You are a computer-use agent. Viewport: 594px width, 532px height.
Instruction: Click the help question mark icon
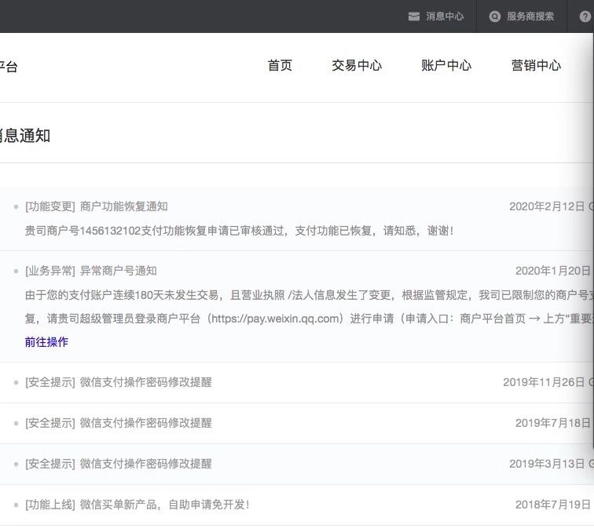585,16
